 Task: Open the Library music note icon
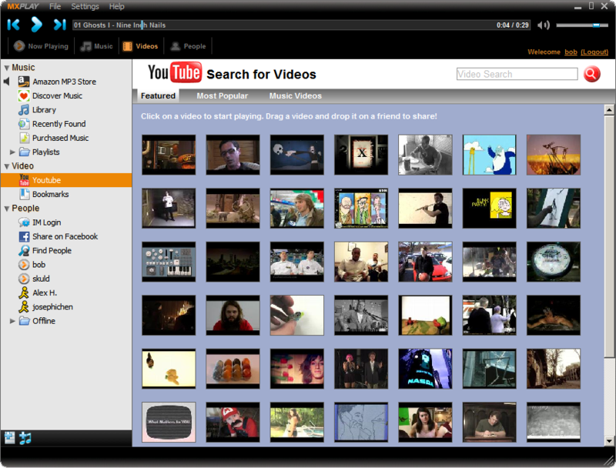point(24,110)
